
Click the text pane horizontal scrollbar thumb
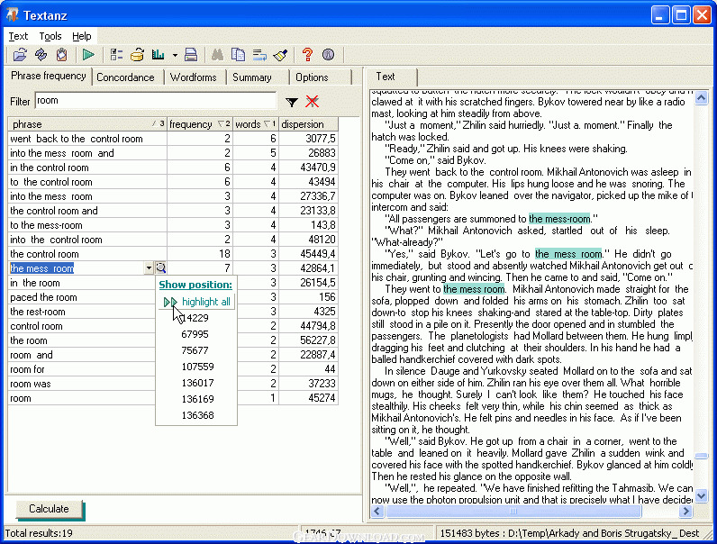tap(513, 511)
